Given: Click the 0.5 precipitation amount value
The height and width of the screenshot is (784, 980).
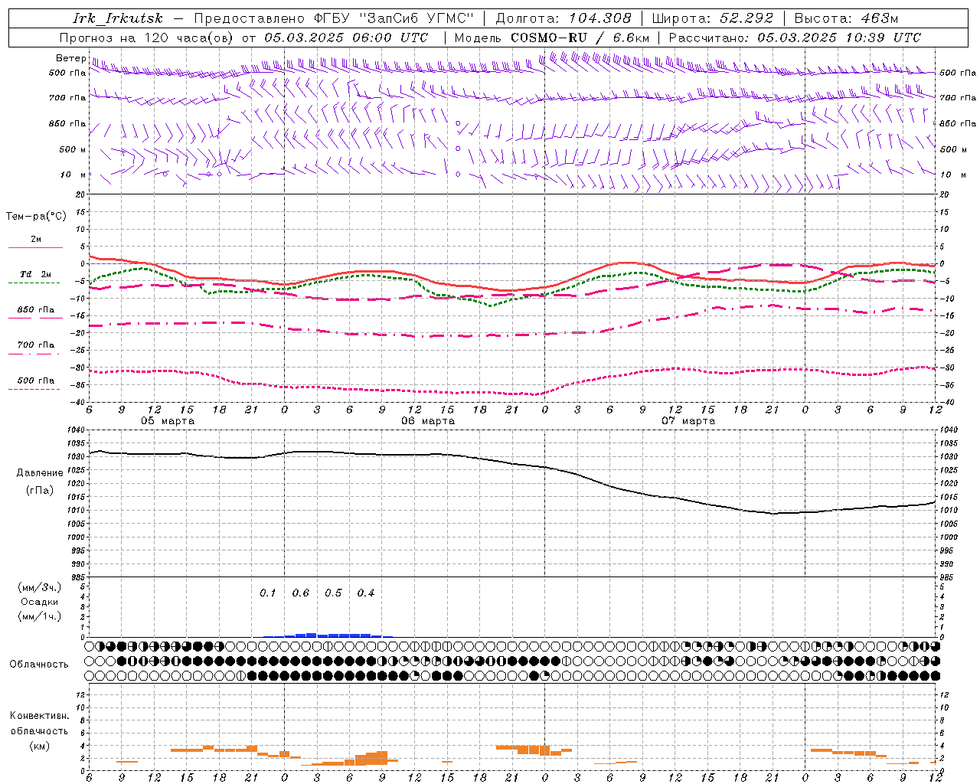Looking at the screenshot, I should (333, 593).
